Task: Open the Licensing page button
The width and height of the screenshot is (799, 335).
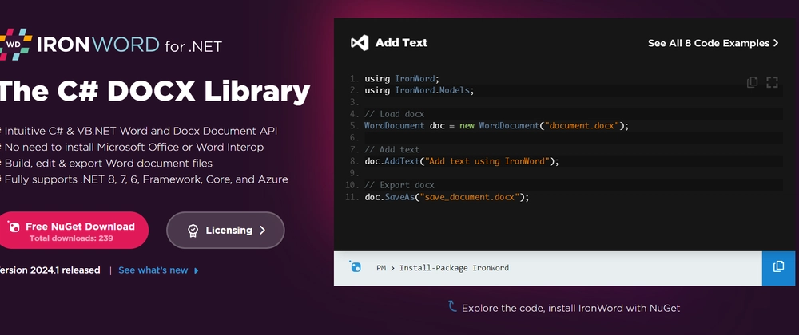Action: [x=225, y=231]
